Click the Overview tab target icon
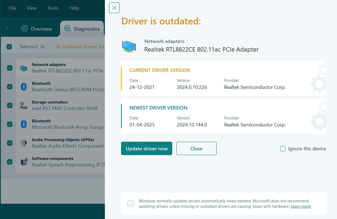 25,28
